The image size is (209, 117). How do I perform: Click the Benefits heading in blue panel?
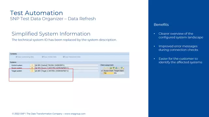[161, 25]
